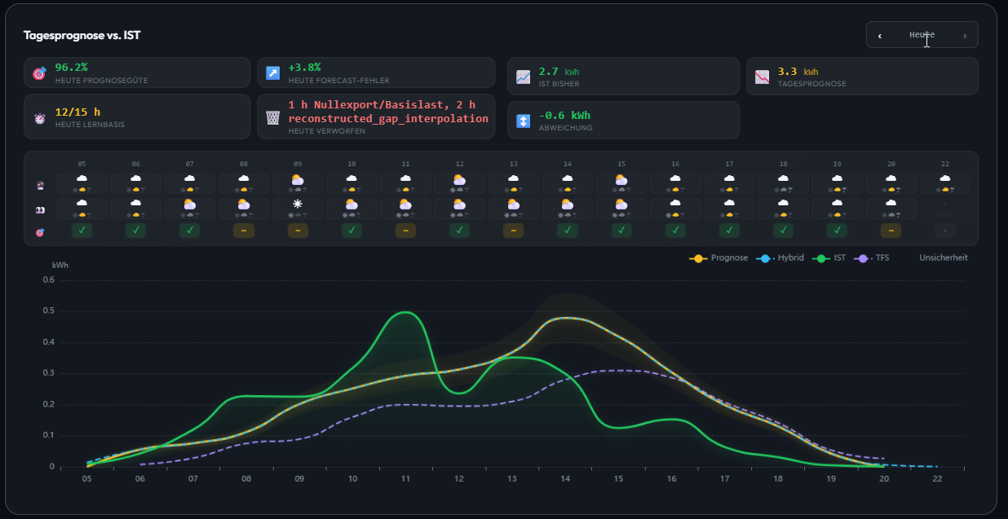
Task: Click the partly sunny icon in hour 07 actual row
Action: (189, 204)
